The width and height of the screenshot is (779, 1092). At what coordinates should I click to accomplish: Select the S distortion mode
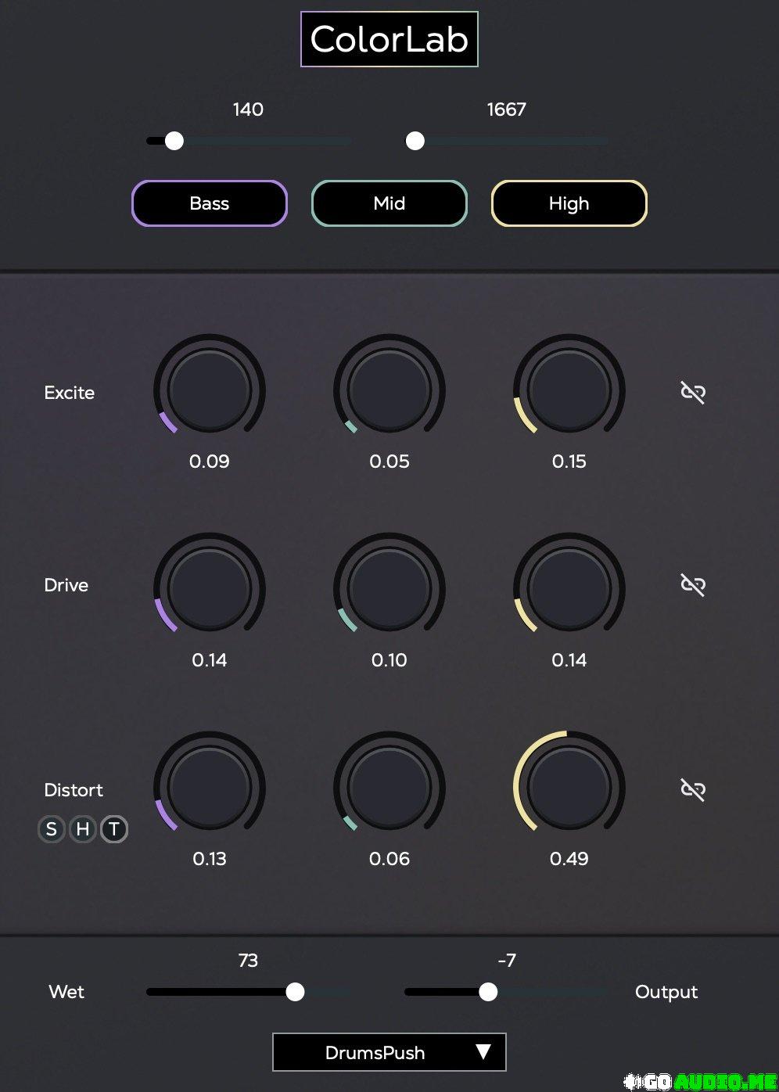[x=52, y=829]
